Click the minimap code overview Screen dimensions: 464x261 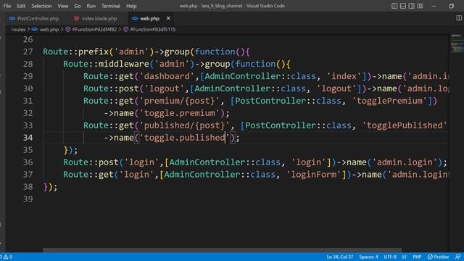pyautogui.click(x=457, y=43)
